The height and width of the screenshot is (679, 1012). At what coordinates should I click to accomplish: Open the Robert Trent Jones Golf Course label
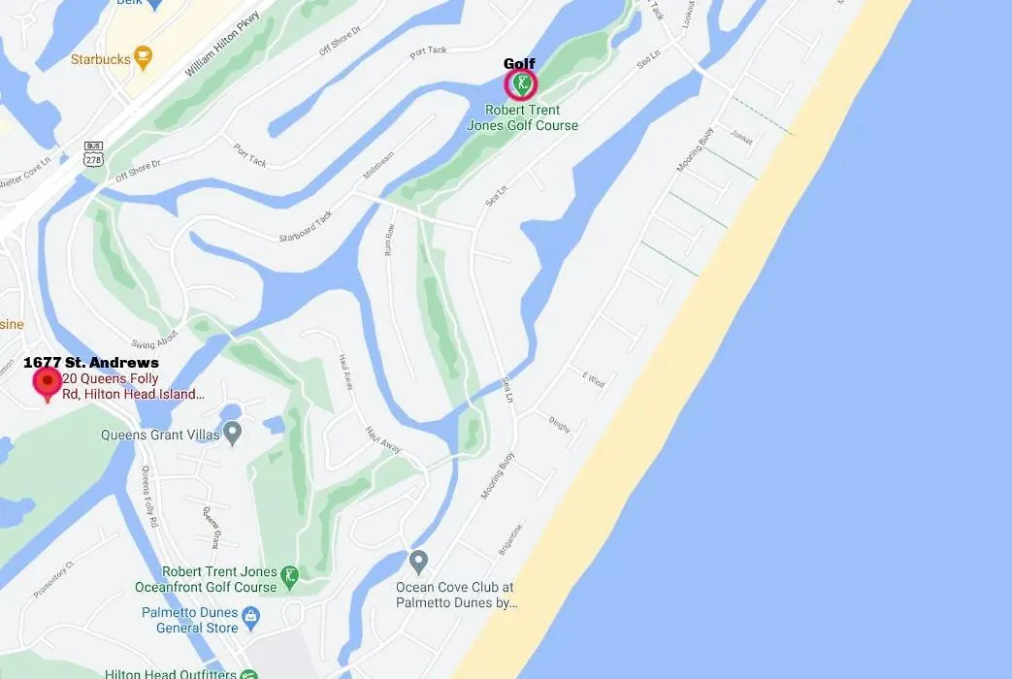[522, 117]
